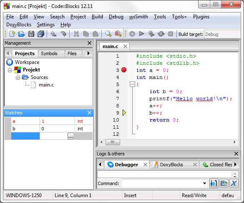This screenshot has height=203, width=244.
Task: Close the DoxyBlocks log tab
Action: [x=195, y=165]
